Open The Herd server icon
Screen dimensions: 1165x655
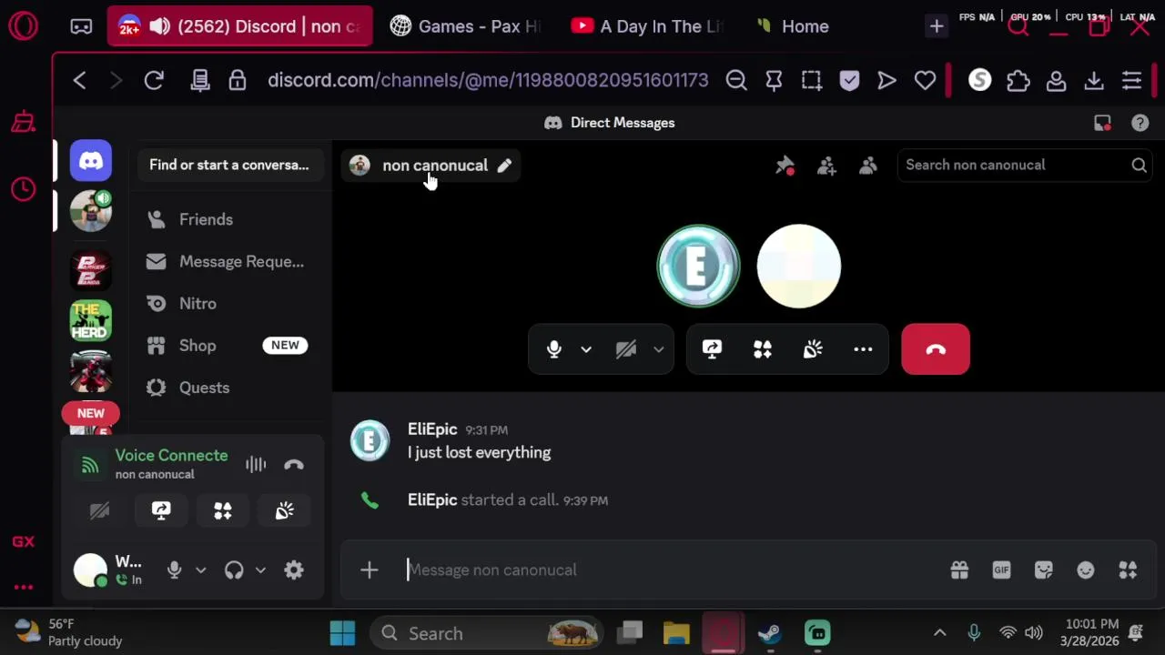point(91,320)
